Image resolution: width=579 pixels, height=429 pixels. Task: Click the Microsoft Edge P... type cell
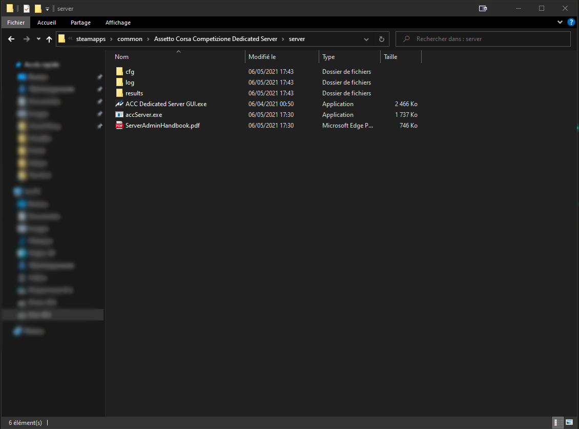347,125
